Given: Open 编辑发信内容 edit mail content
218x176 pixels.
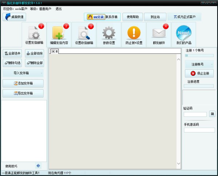Looking at the screenshot, I should [x=59, y=35].
